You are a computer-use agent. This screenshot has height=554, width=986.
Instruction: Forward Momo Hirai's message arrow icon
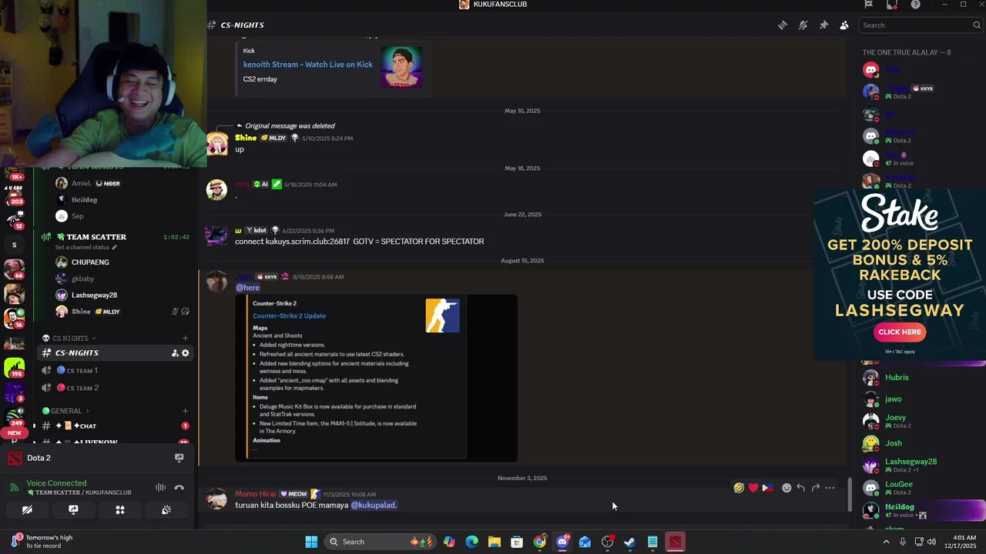pyautogui.click(x=815, y=488)
